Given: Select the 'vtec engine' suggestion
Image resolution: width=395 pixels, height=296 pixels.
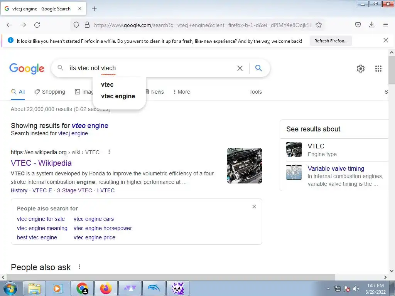Looking at the screenshot, I should [118, 96].
